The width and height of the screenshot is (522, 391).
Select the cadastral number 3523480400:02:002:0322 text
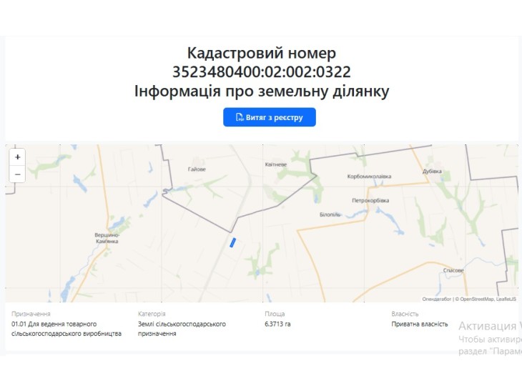click(261, 72)
